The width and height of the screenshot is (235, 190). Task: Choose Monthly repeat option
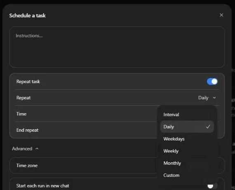click(x=187, y=163)
